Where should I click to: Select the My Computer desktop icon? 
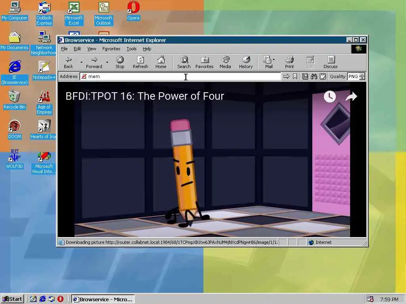[14, 11]
